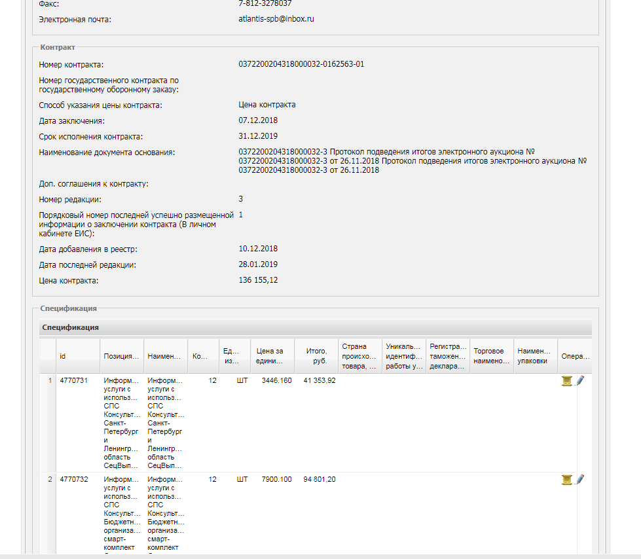Click the basis document protocol text
The image size is (641, 559).
click(x=412, y=161)
